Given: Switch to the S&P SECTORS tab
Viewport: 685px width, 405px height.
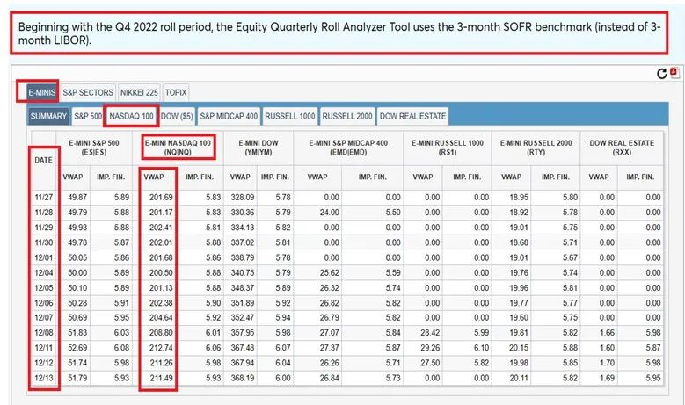Looking at the screenshot, I should point(88,91).
